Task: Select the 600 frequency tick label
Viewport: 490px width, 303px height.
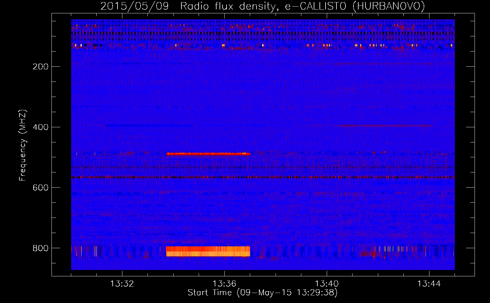Action: pos(40,188)
